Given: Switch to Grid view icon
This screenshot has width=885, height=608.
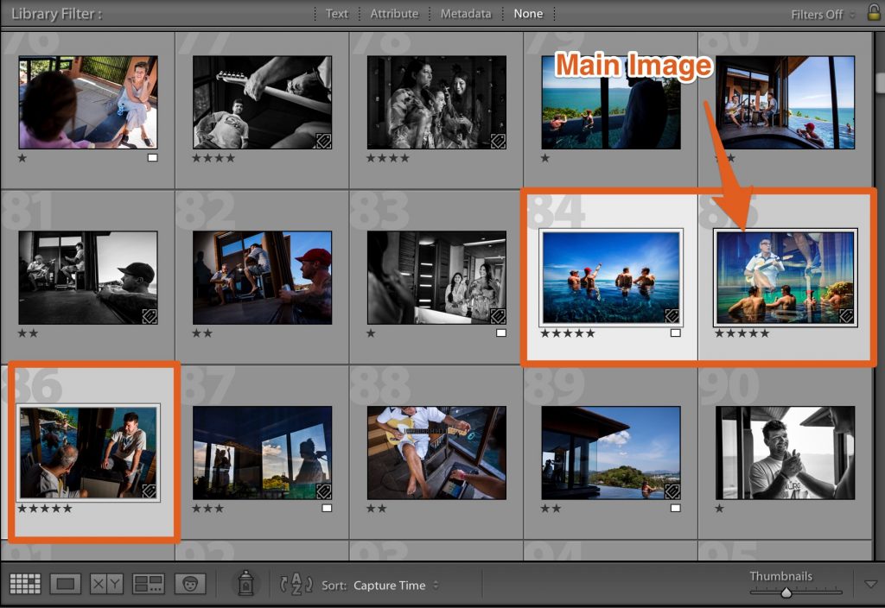Looking at the screenshot, I should [25, 584].
